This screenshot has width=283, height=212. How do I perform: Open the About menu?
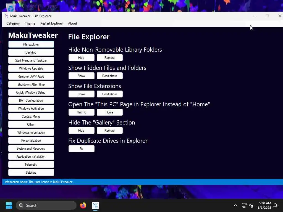[73, 23]
